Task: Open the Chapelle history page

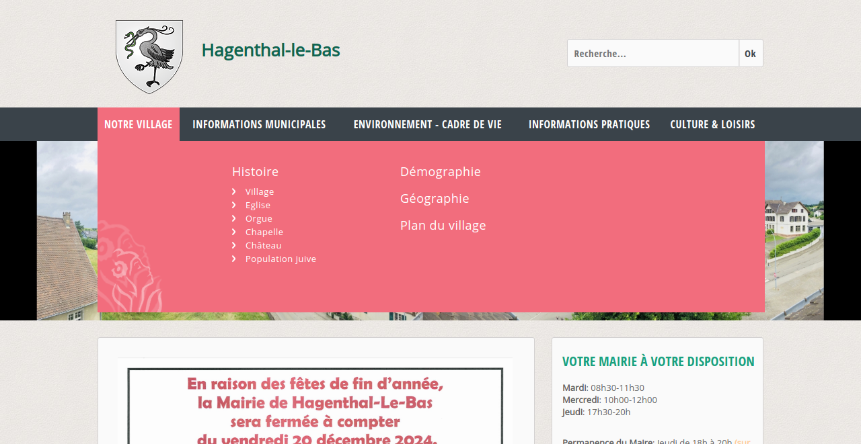Action: click(x=264, y=232)
